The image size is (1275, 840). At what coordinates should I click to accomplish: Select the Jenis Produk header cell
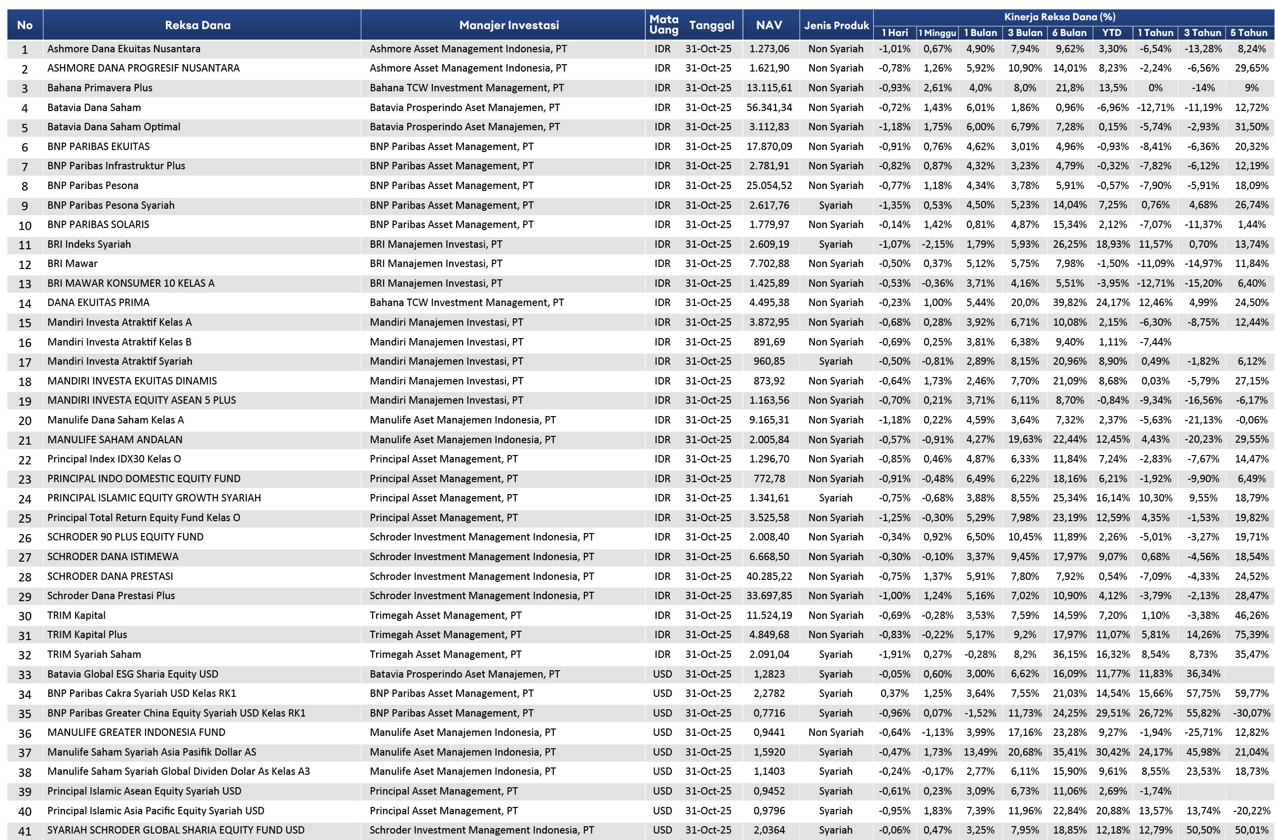pyautogui.click(x=836, y=25)
